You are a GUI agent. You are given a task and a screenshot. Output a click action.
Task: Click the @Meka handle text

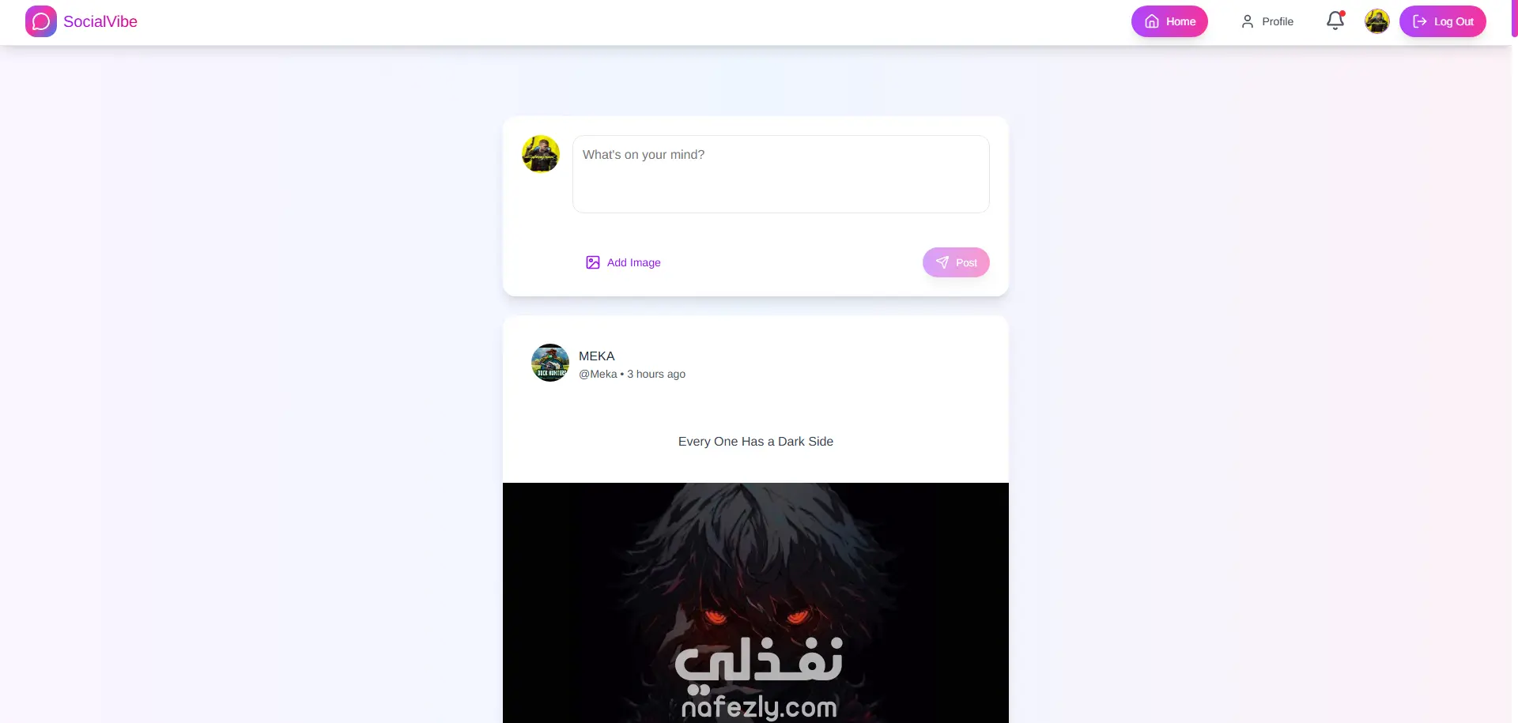[598, 374]
